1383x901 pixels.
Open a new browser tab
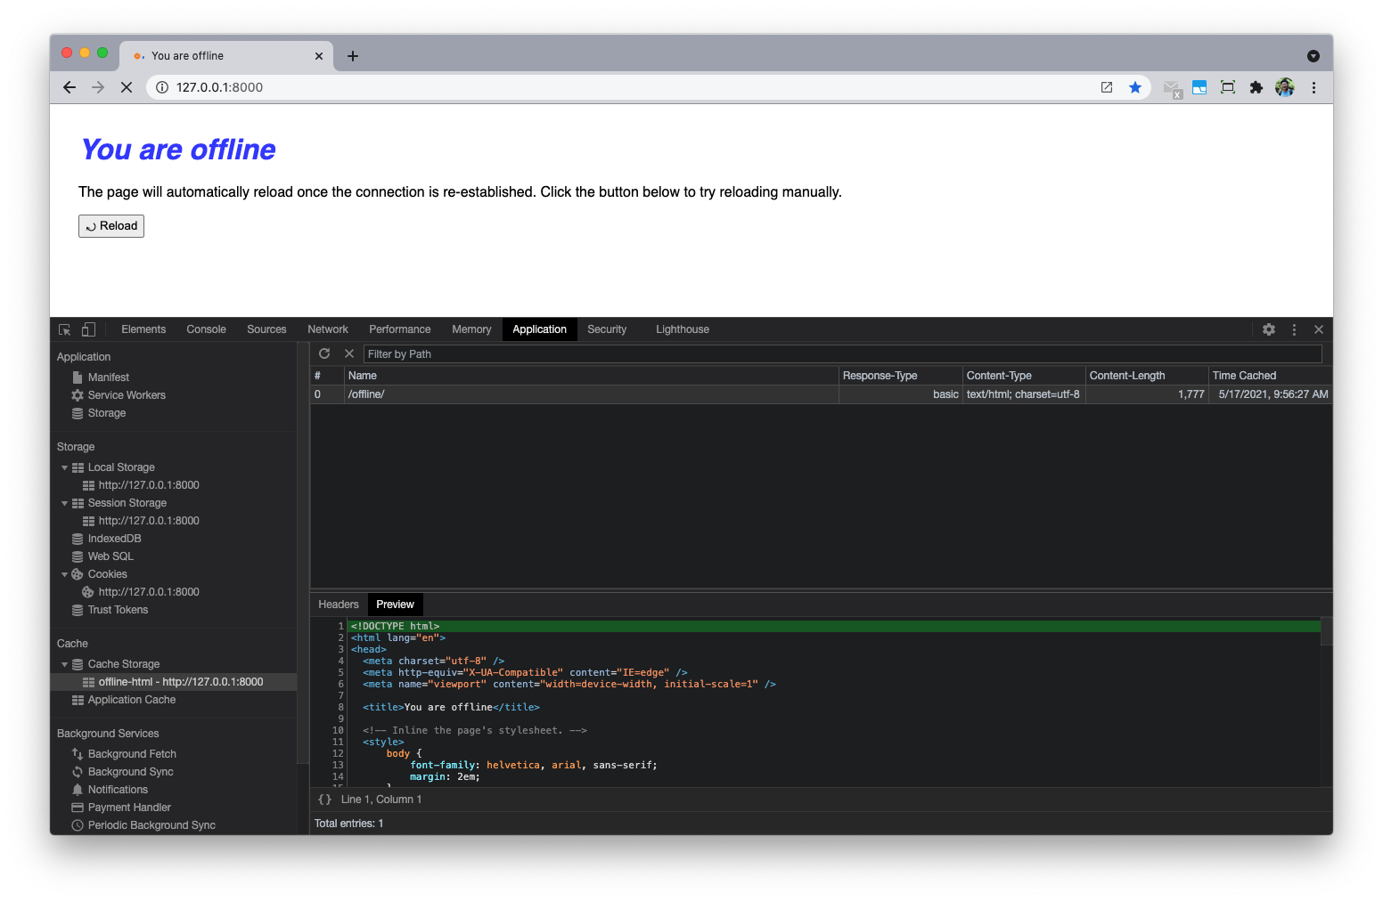click(x=353, y=56)
